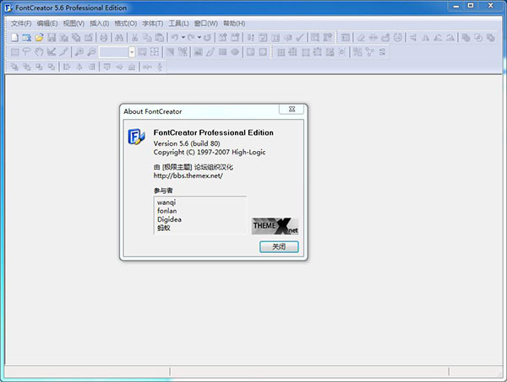
Task: Click the Version 5.6 (build 80) text
Action: [x=187, y=143]
